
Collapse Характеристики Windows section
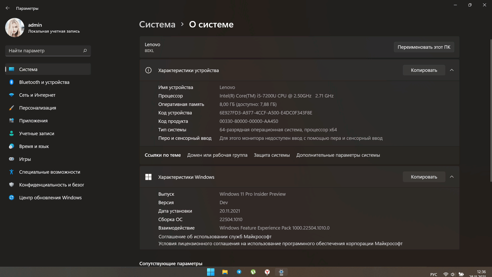tap(452, 177)
